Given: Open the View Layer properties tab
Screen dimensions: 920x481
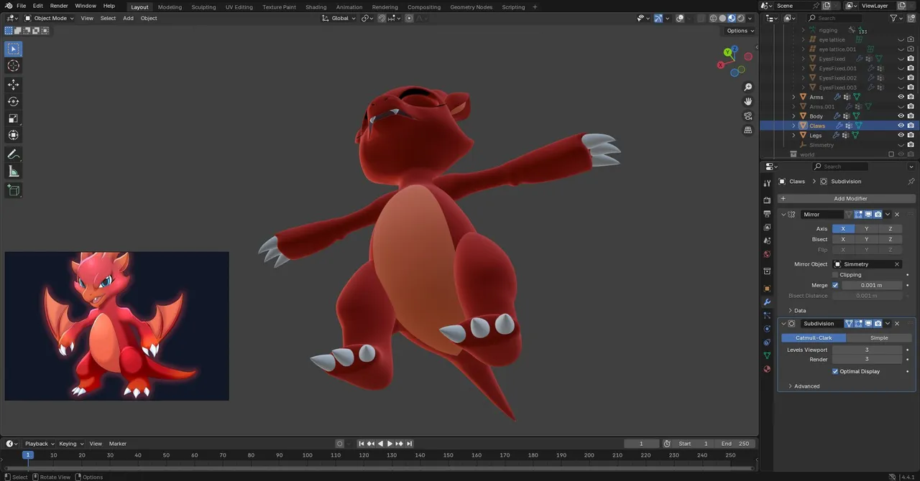Looking at the screenshot, I should pos(767,227).
